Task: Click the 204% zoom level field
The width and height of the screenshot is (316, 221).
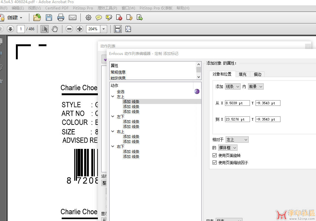Action: click(x=93, y=29)
